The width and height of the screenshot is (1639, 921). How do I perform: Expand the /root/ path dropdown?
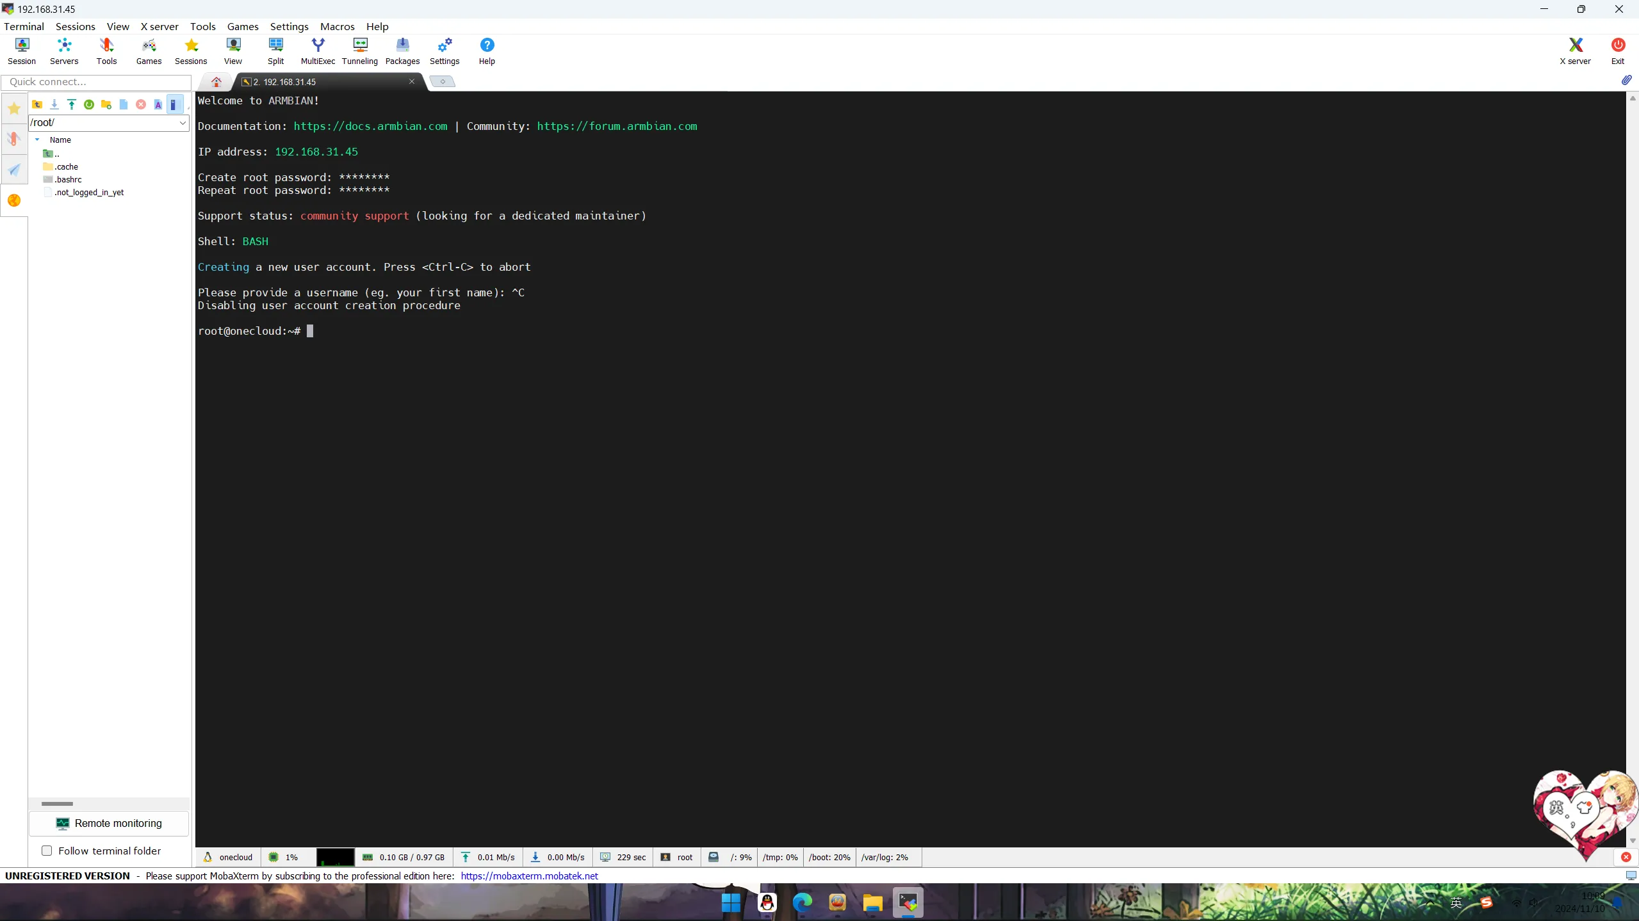183,122
